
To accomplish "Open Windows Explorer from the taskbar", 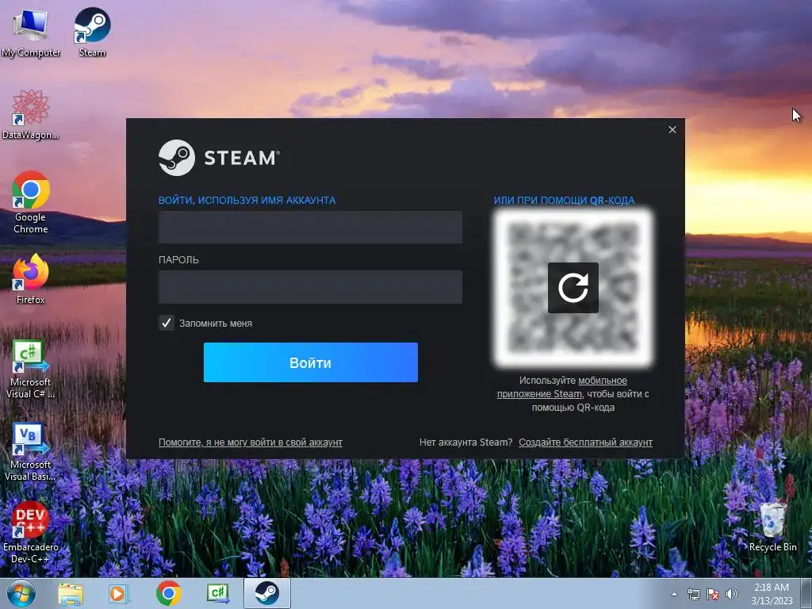I will [x=71, y=593].
